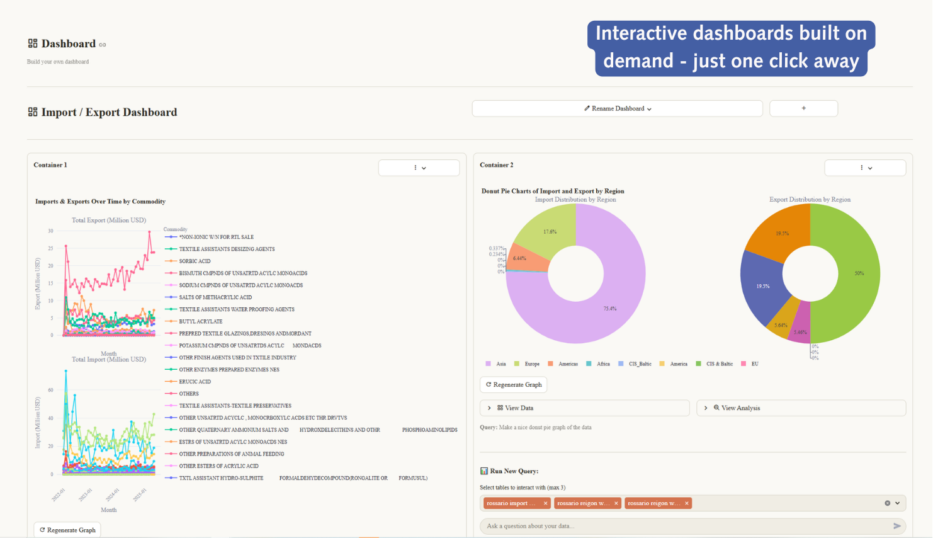
Task: Click the send arrow icon in the query box
Action: [897, 525]
